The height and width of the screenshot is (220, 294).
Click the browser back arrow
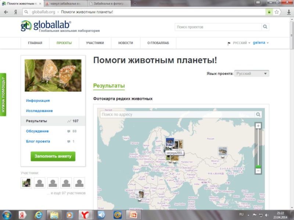tap(6, 12)
